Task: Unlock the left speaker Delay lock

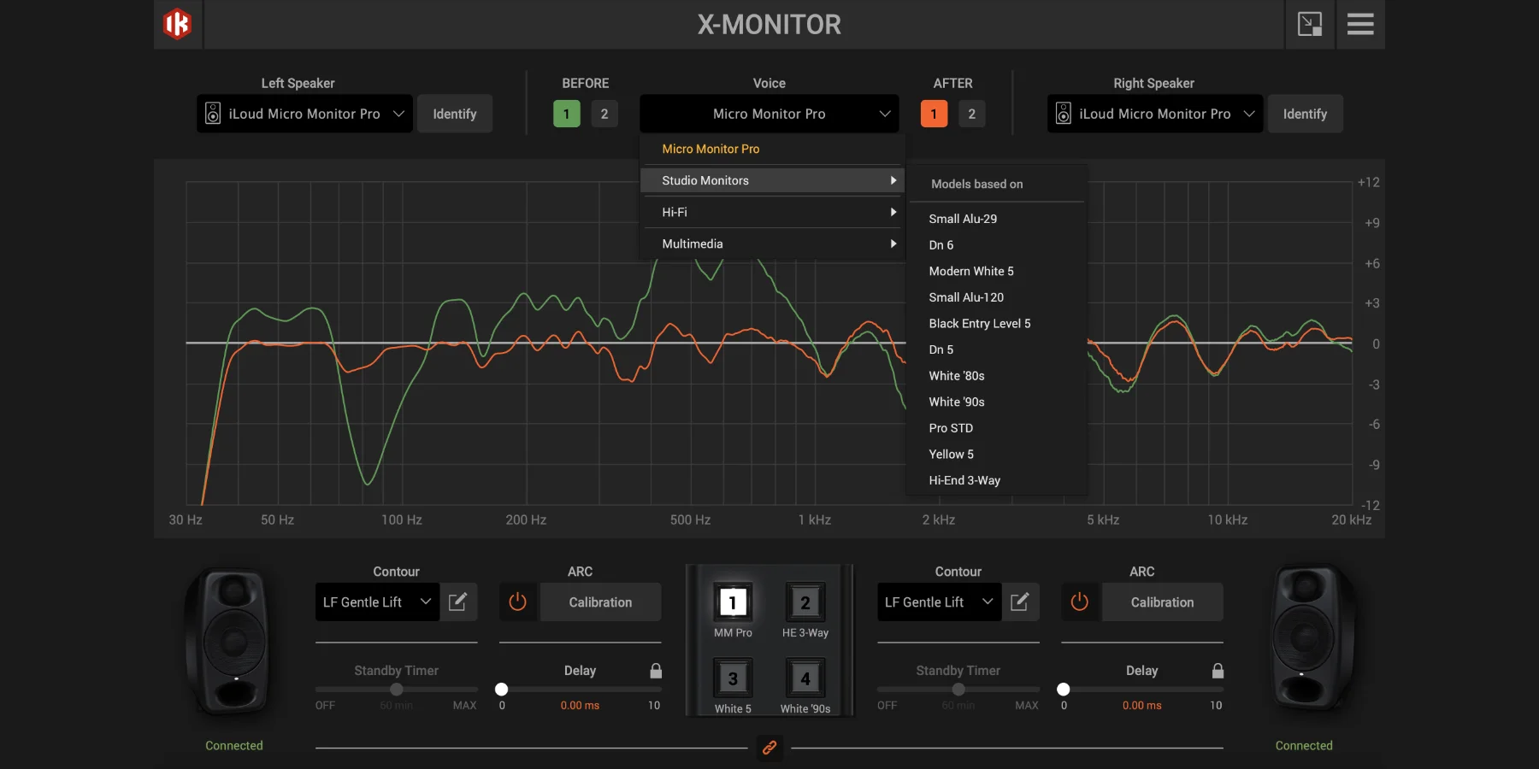Action: [656, 671]
